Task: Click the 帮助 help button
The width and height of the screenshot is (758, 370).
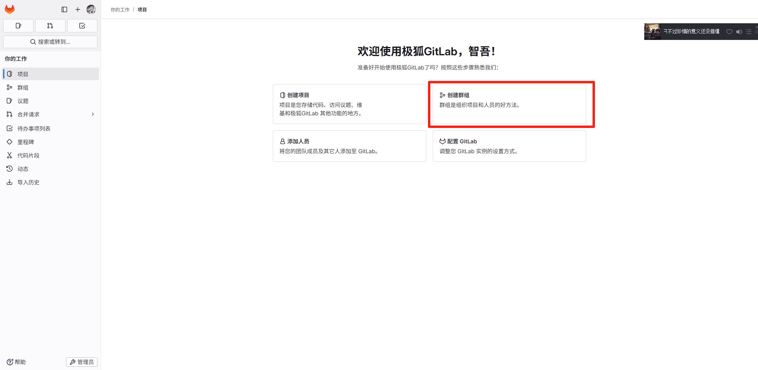Action: point(16,362)
